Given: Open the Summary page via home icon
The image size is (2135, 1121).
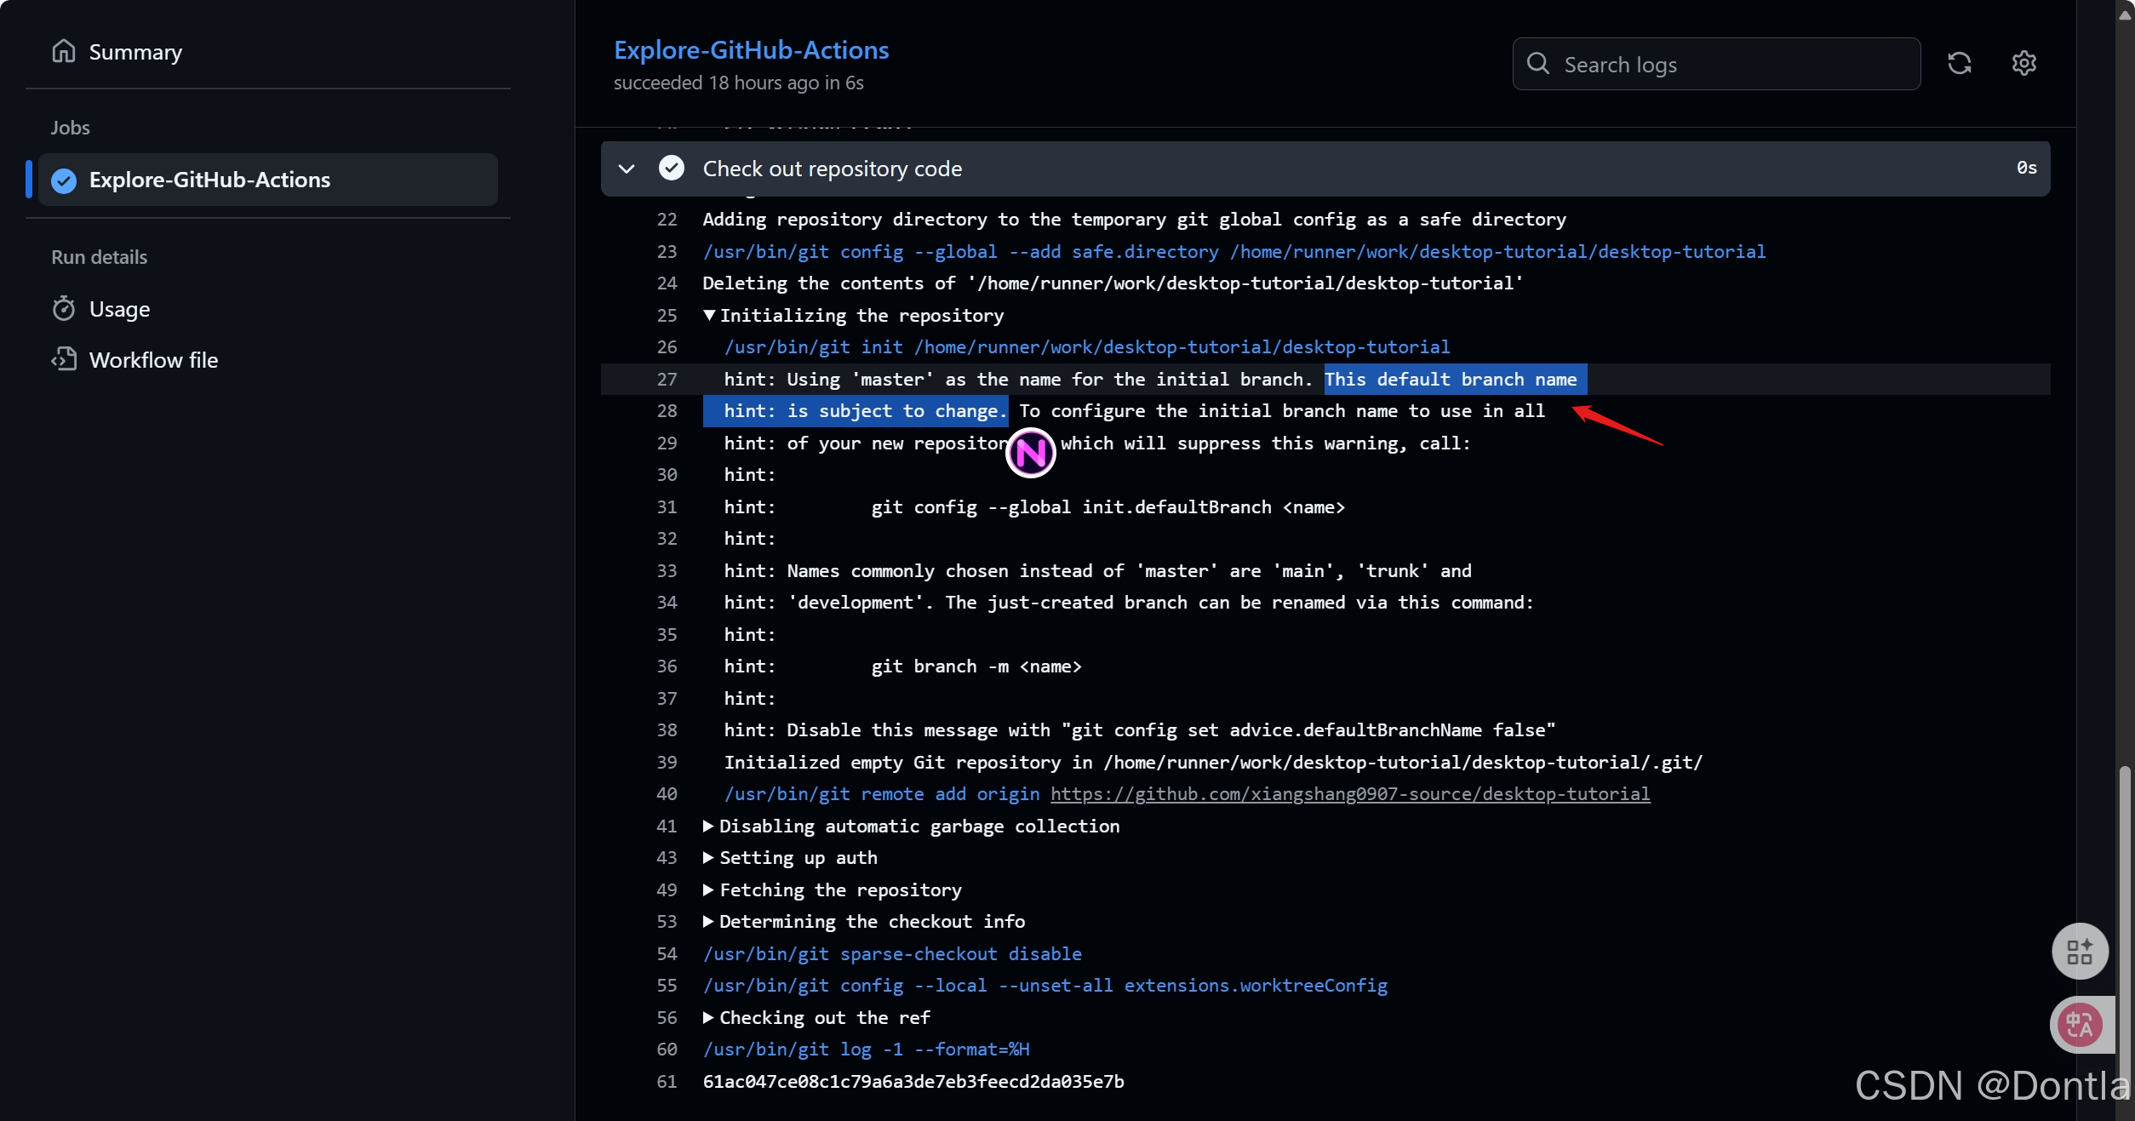Looking at the screenshot, I should [x=64, y=51].
